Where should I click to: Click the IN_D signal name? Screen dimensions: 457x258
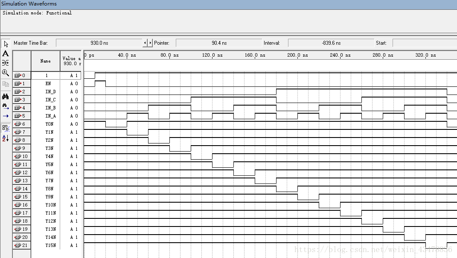pos(50,92)
